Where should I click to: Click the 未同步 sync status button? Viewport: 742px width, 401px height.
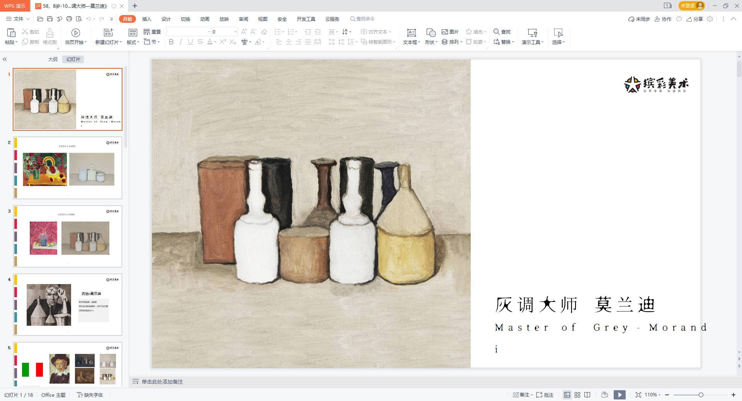(639, 19)
